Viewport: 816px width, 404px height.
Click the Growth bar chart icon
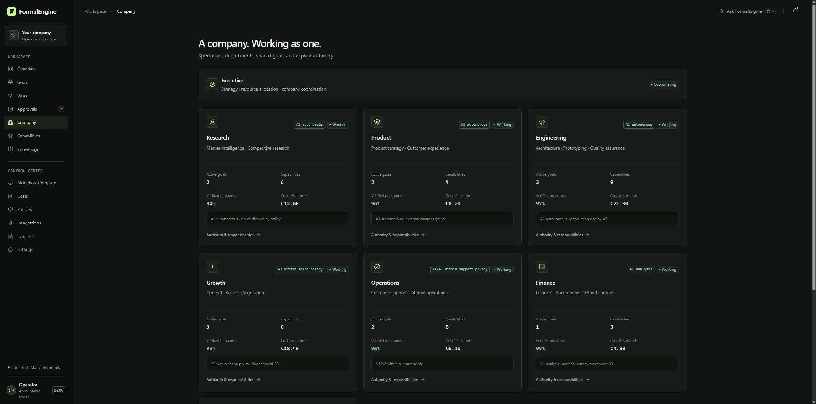[212, 267]
